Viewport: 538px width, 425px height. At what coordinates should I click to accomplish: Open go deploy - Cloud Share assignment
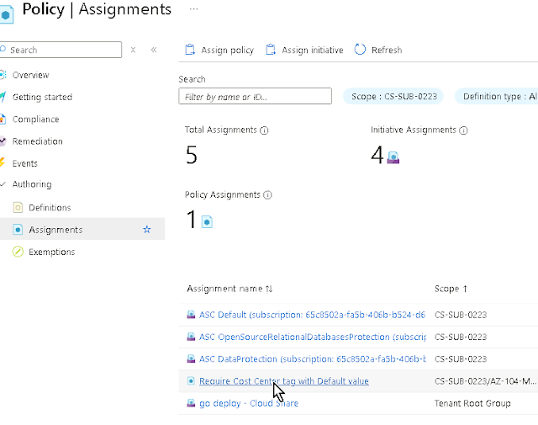pos(249,403)
